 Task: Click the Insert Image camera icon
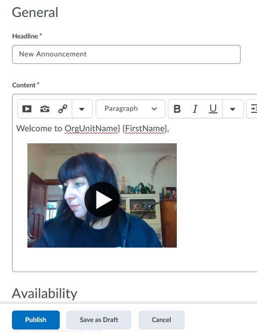45,109
